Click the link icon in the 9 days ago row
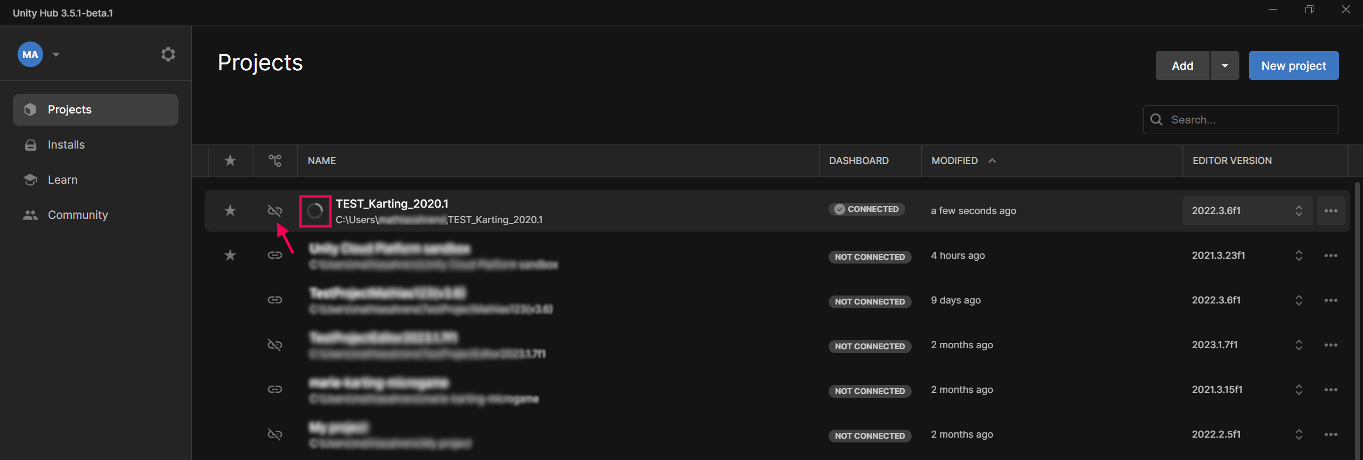The width and height of the screenshot is (1363, 460). [x=275, y=300]
